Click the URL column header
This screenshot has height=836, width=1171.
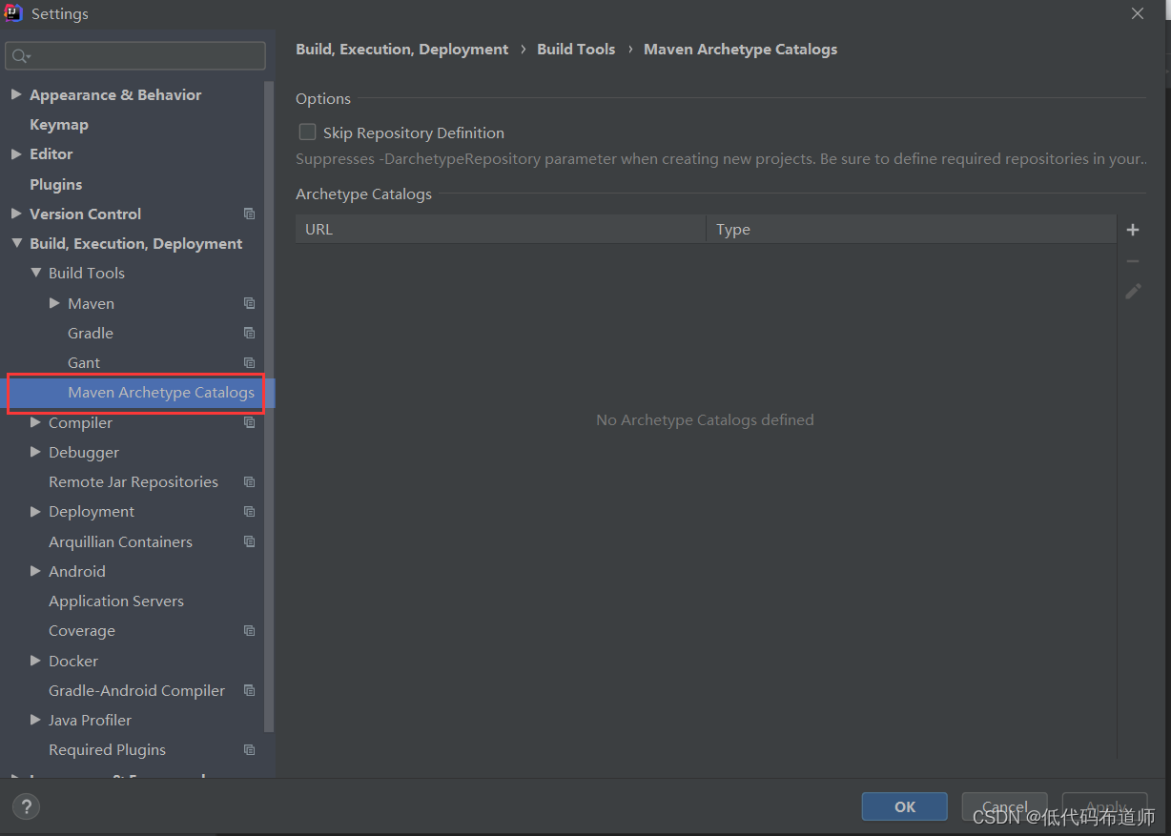pyautogui.click(x=501, y=229)
